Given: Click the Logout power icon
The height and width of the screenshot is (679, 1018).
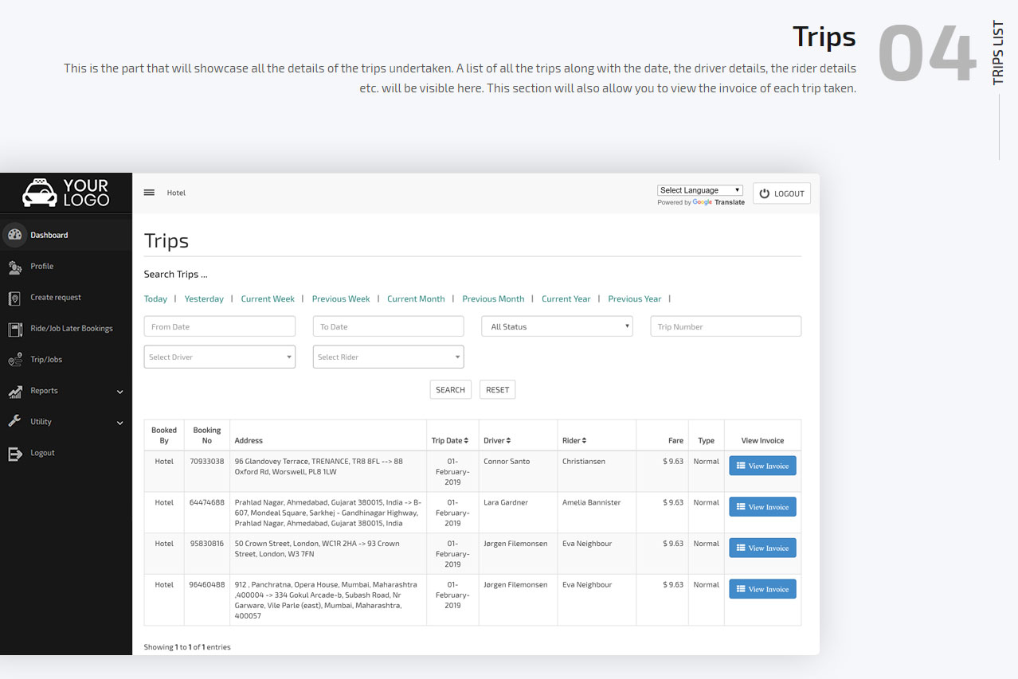Looking at the screenshot, I should click(762, 193).
